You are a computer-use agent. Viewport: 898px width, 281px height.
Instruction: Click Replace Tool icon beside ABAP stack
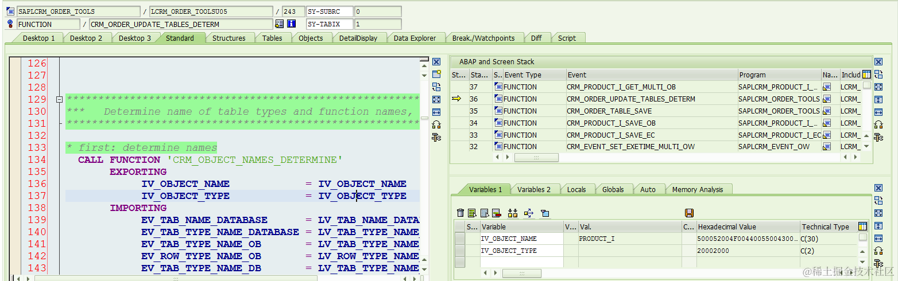878,74
